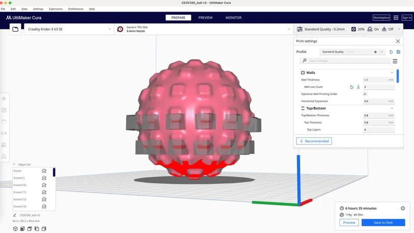The image size is (414, 233).
Task: Select the Scale tool in left toolbar
Action: (x=4, y=110)
